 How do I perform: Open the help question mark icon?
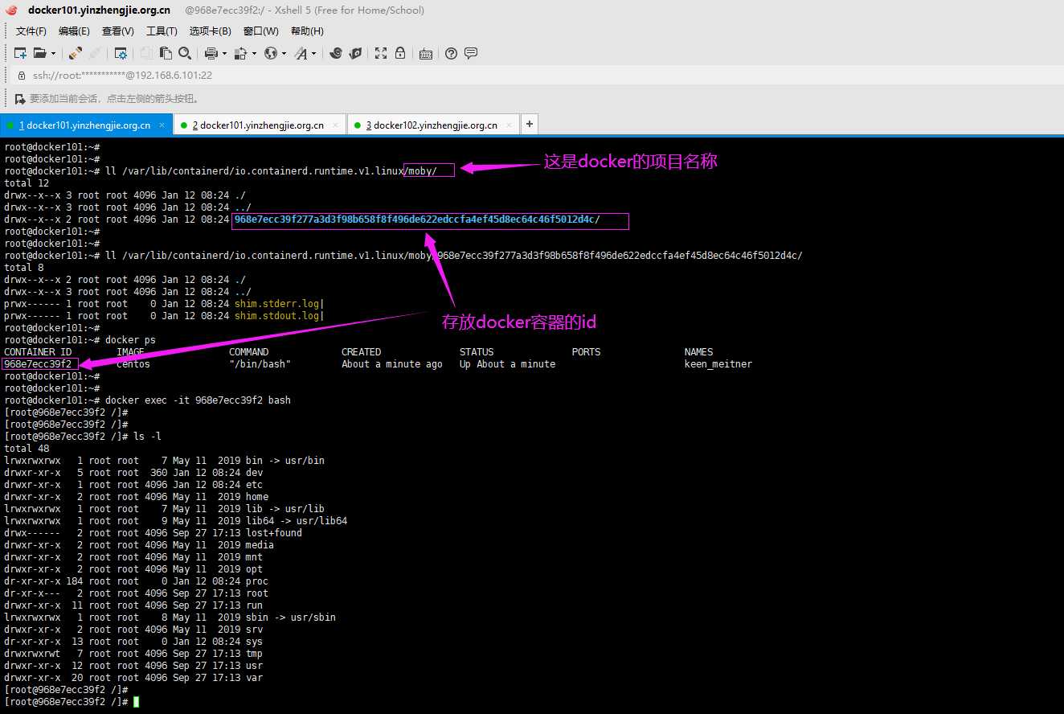tap(451, 53)
